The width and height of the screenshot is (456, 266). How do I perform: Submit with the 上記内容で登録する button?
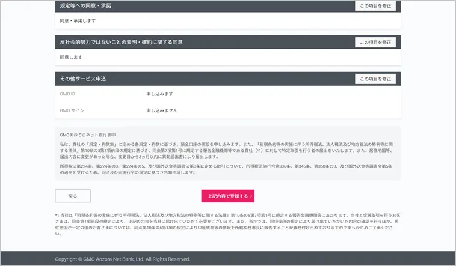click(227, 196)
